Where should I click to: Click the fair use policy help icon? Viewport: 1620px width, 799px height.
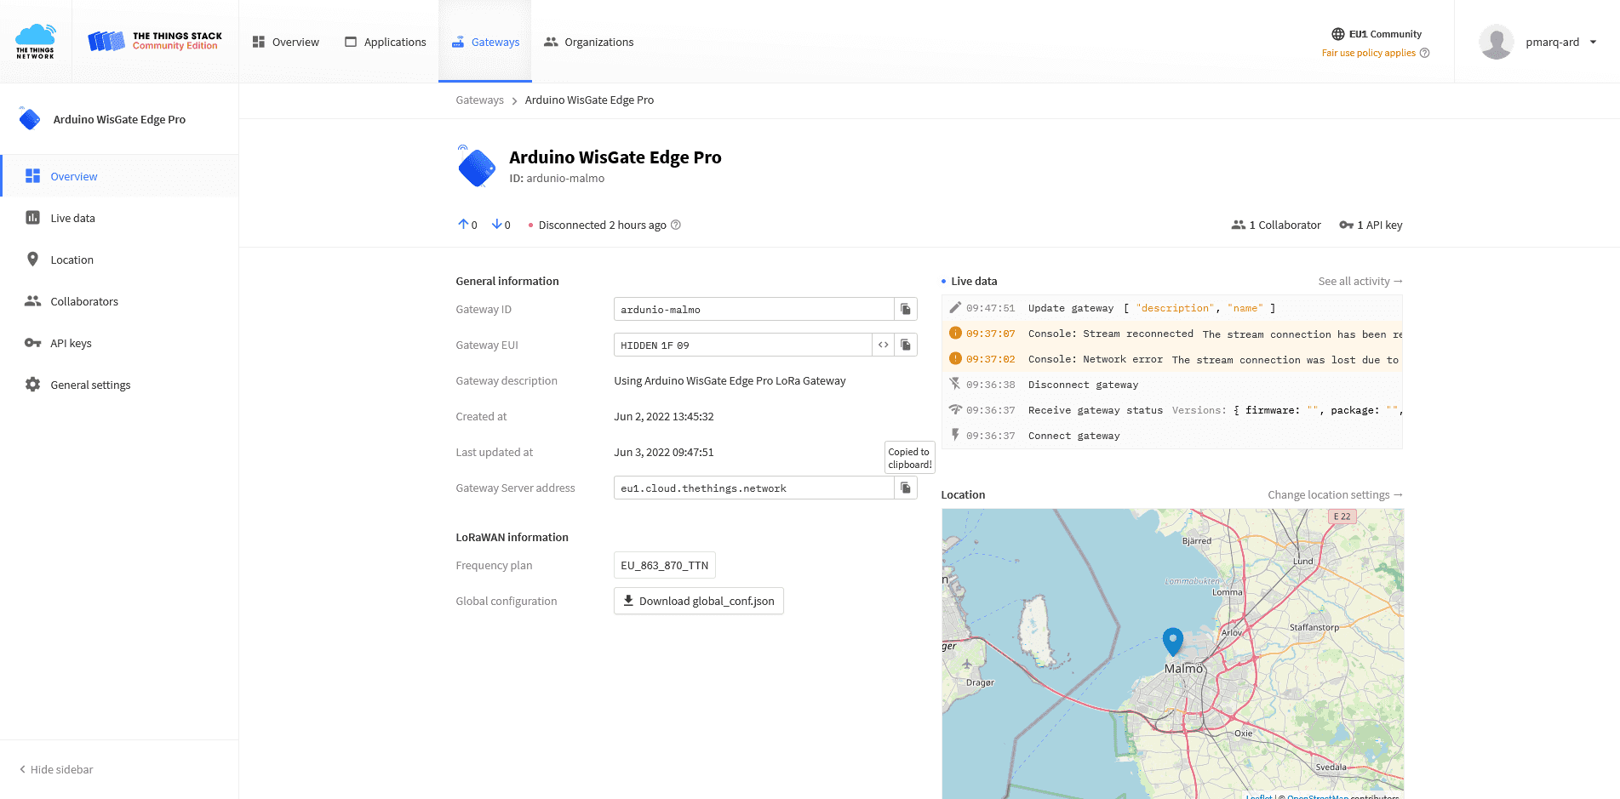pyautogui.click(x=1425, y=53)
